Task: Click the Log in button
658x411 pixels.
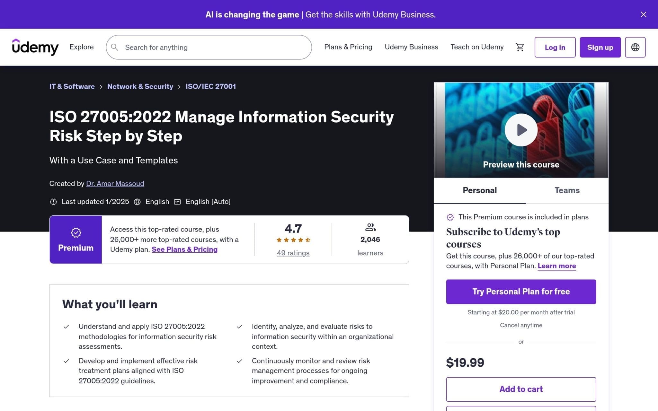Action: click(555, 47)
